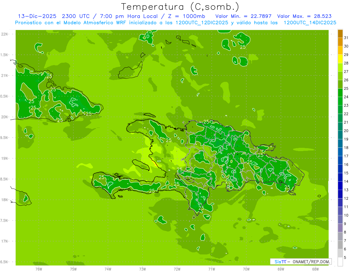Click the colorbar label "6"

tap(345, 249)
